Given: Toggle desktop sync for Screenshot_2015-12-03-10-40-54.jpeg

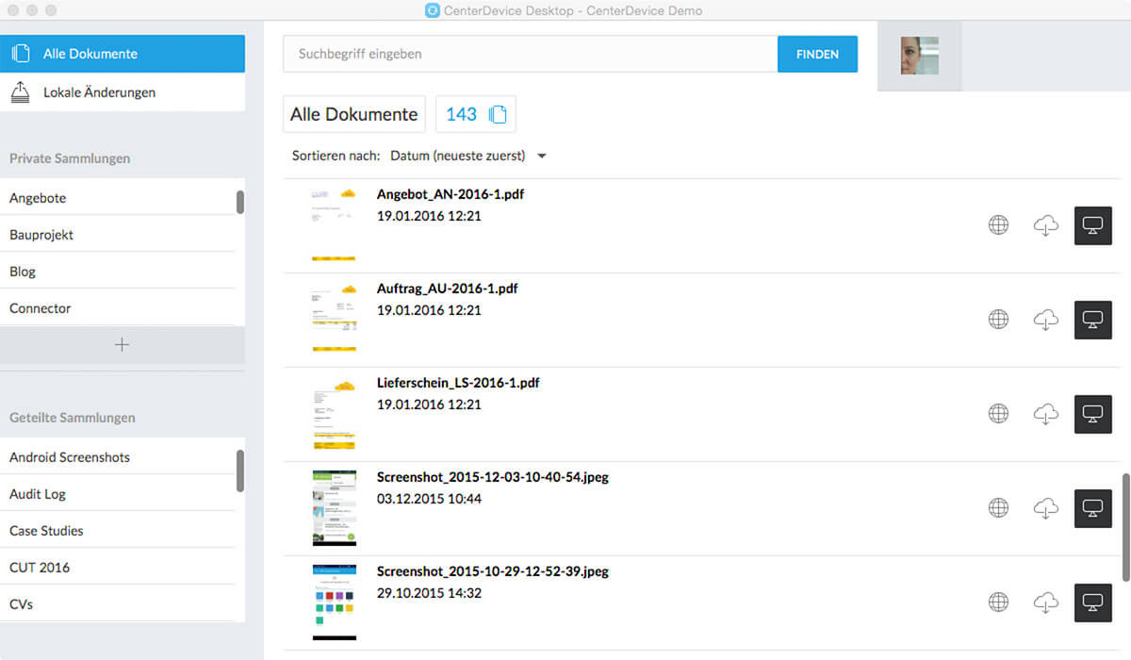Looking at the screenshot, I should click(1093, 508).
